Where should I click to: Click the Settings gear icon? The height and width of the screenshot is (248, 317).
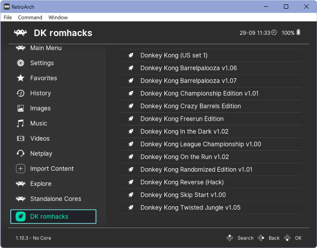[20, 63]
